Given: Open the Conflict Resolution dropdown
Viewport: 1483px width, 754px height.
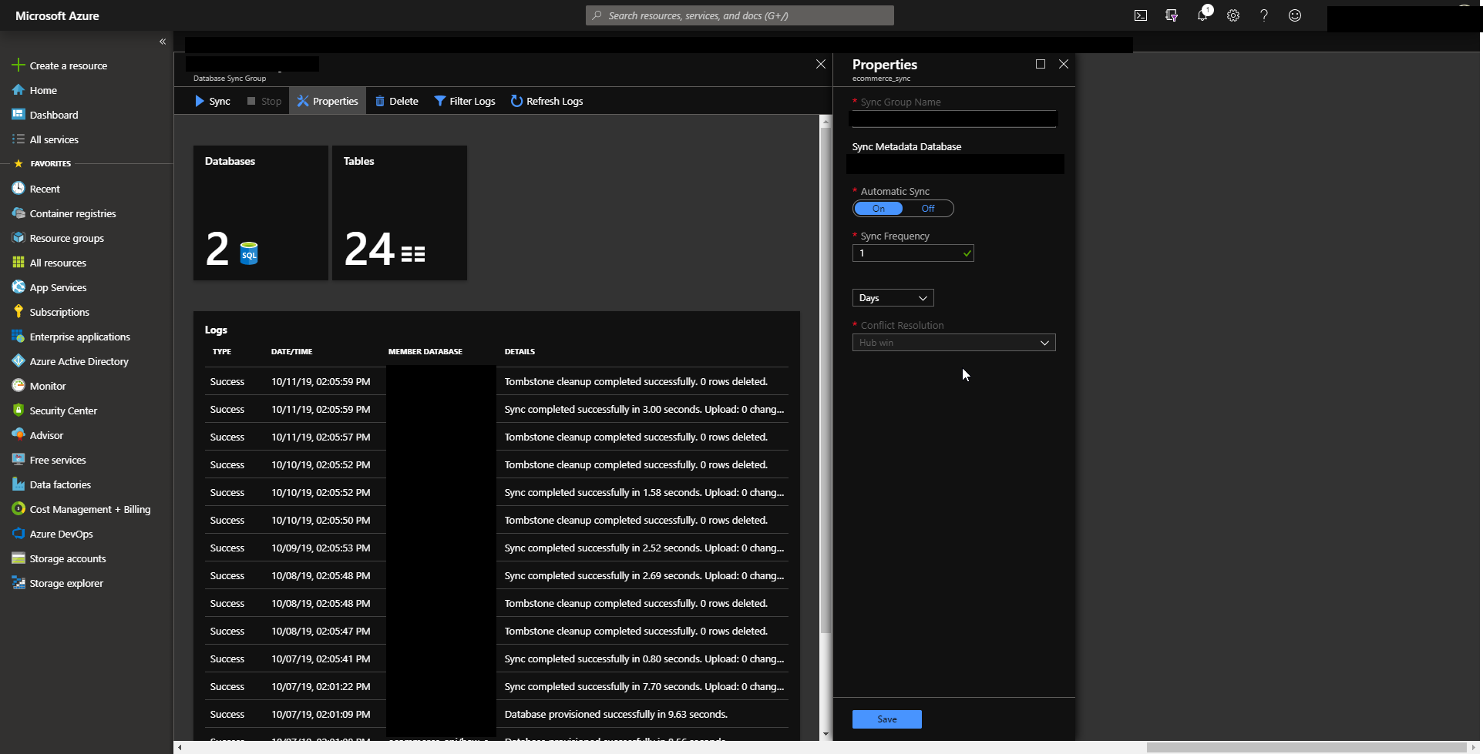Looking at the screenshot, I should 954,343.
